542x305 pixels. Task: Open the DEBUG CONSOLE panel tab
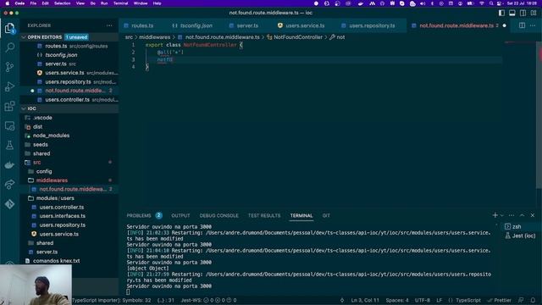(x=218, y=215)
